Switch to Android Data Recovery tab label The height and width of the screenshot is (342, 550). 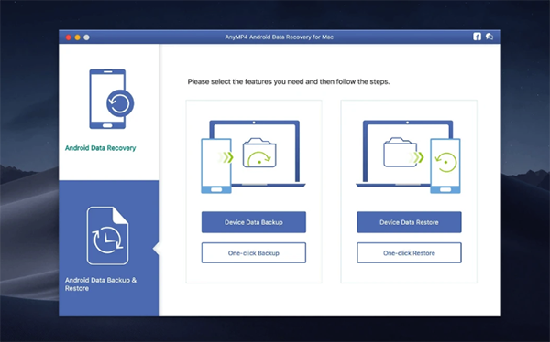[x=100, y=148]
